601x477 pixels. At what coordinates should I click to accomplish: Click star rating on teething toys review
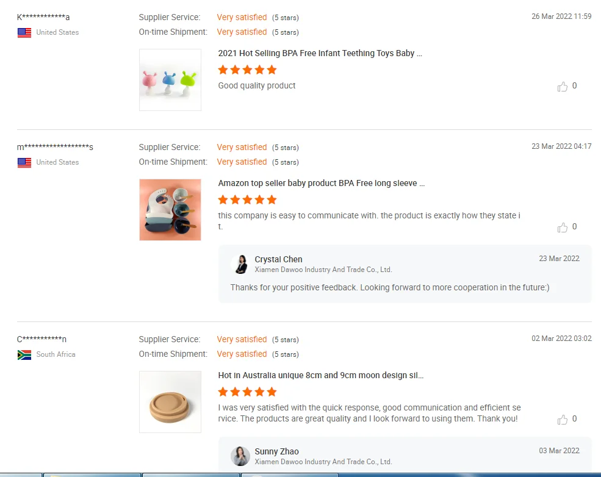[247, 70]
